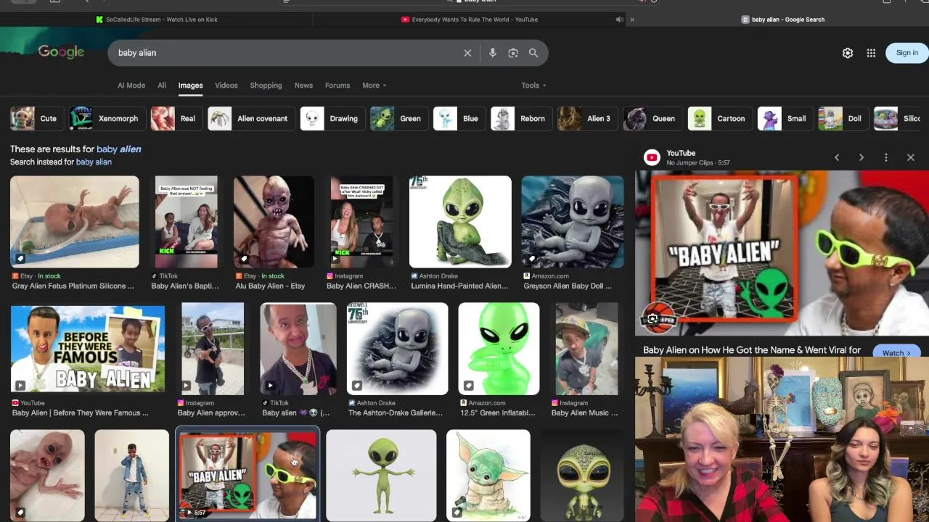Filter images by Real chip
The image size is (929, 522).
click(176, 118)
